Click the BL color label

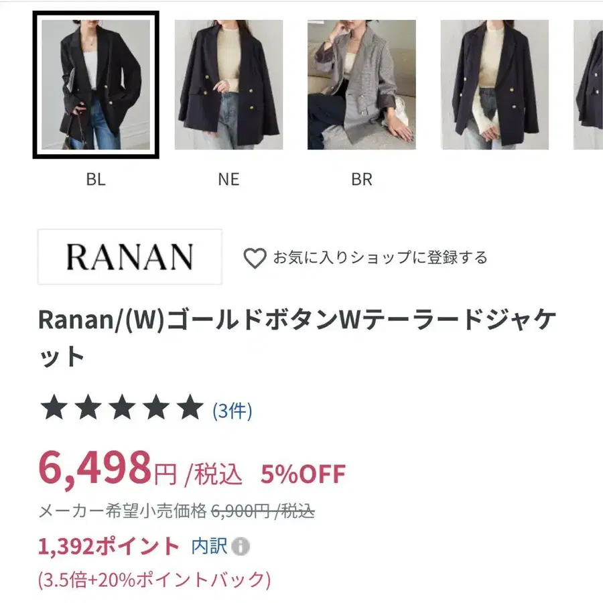click(x=96, y=179)
